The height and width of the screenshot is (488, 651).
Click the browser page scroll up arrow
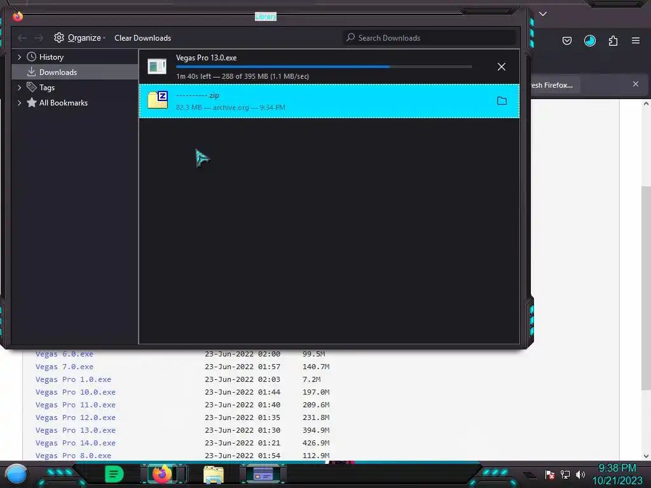[646, 104]
